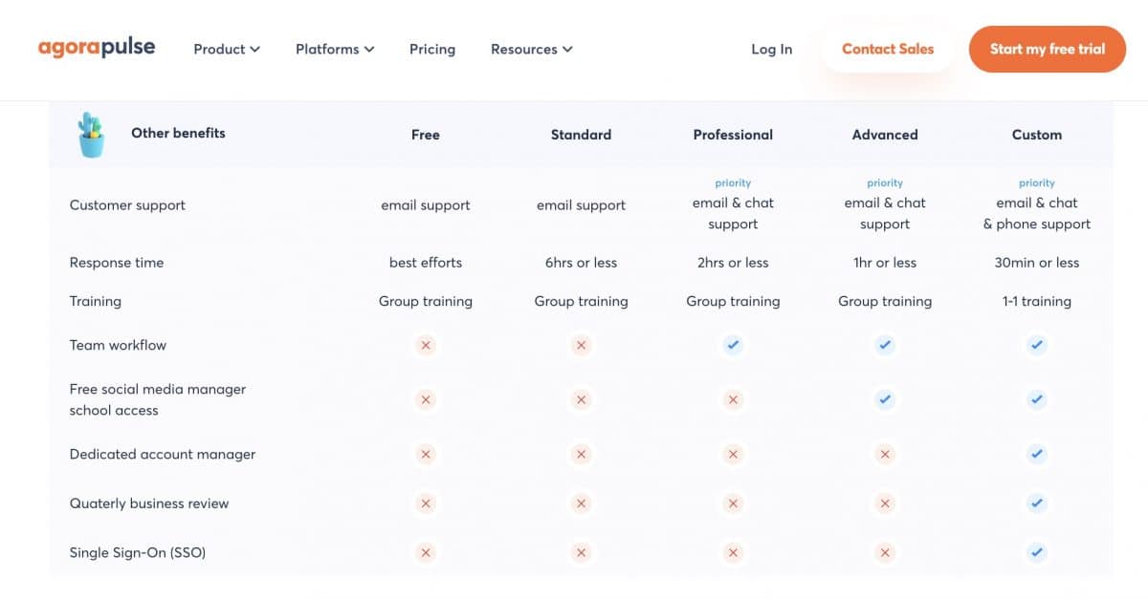Open the Platforms dropdown menu
1148x599 pixels.
[x=335, y=49]
